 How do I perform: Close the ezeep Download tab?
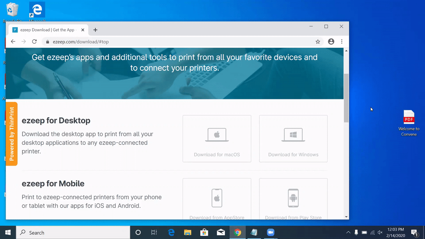tap(83, 30)
